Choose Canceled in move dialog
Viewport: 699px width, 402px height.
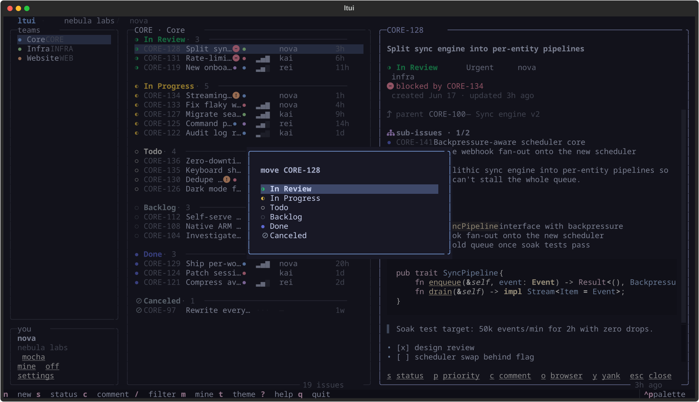pos(349,236)
